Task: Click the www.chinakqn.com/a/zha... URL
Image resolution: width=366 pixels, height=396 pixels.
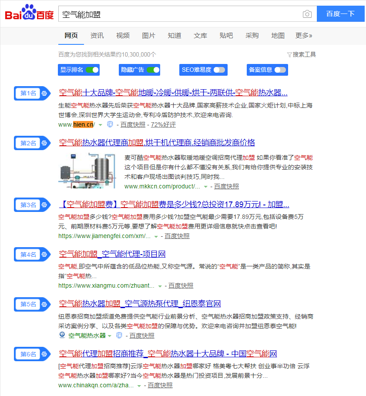Action: tap(96, 385)
